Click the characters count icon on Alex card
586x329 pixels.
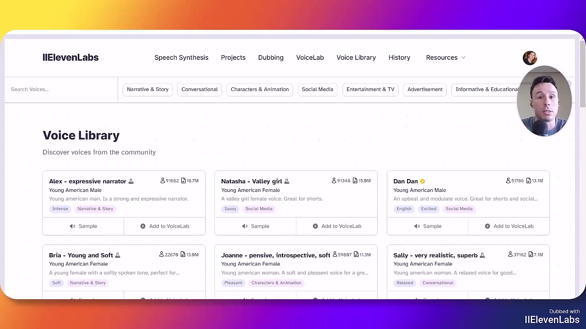click(x=183, y=180)
